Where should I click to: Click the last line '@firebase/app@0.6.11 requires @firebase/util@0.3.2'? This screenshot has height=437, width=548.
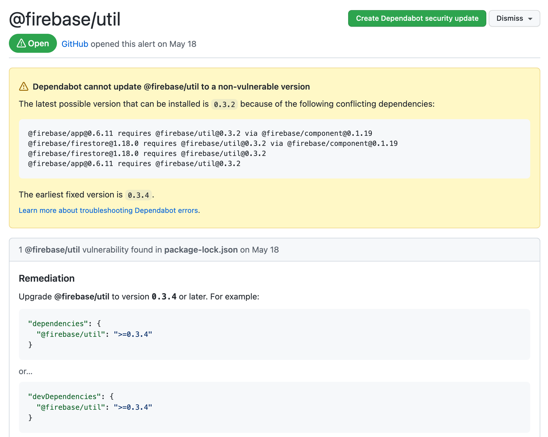click(134, 164)
